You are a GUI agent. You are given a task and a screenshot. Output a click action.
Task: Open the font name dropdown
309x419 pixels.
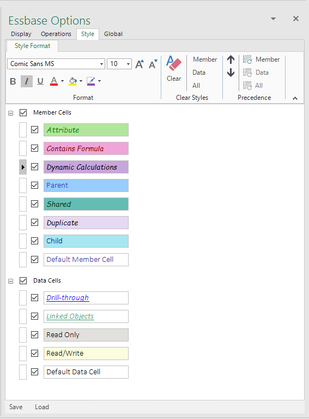pos(101,64)
